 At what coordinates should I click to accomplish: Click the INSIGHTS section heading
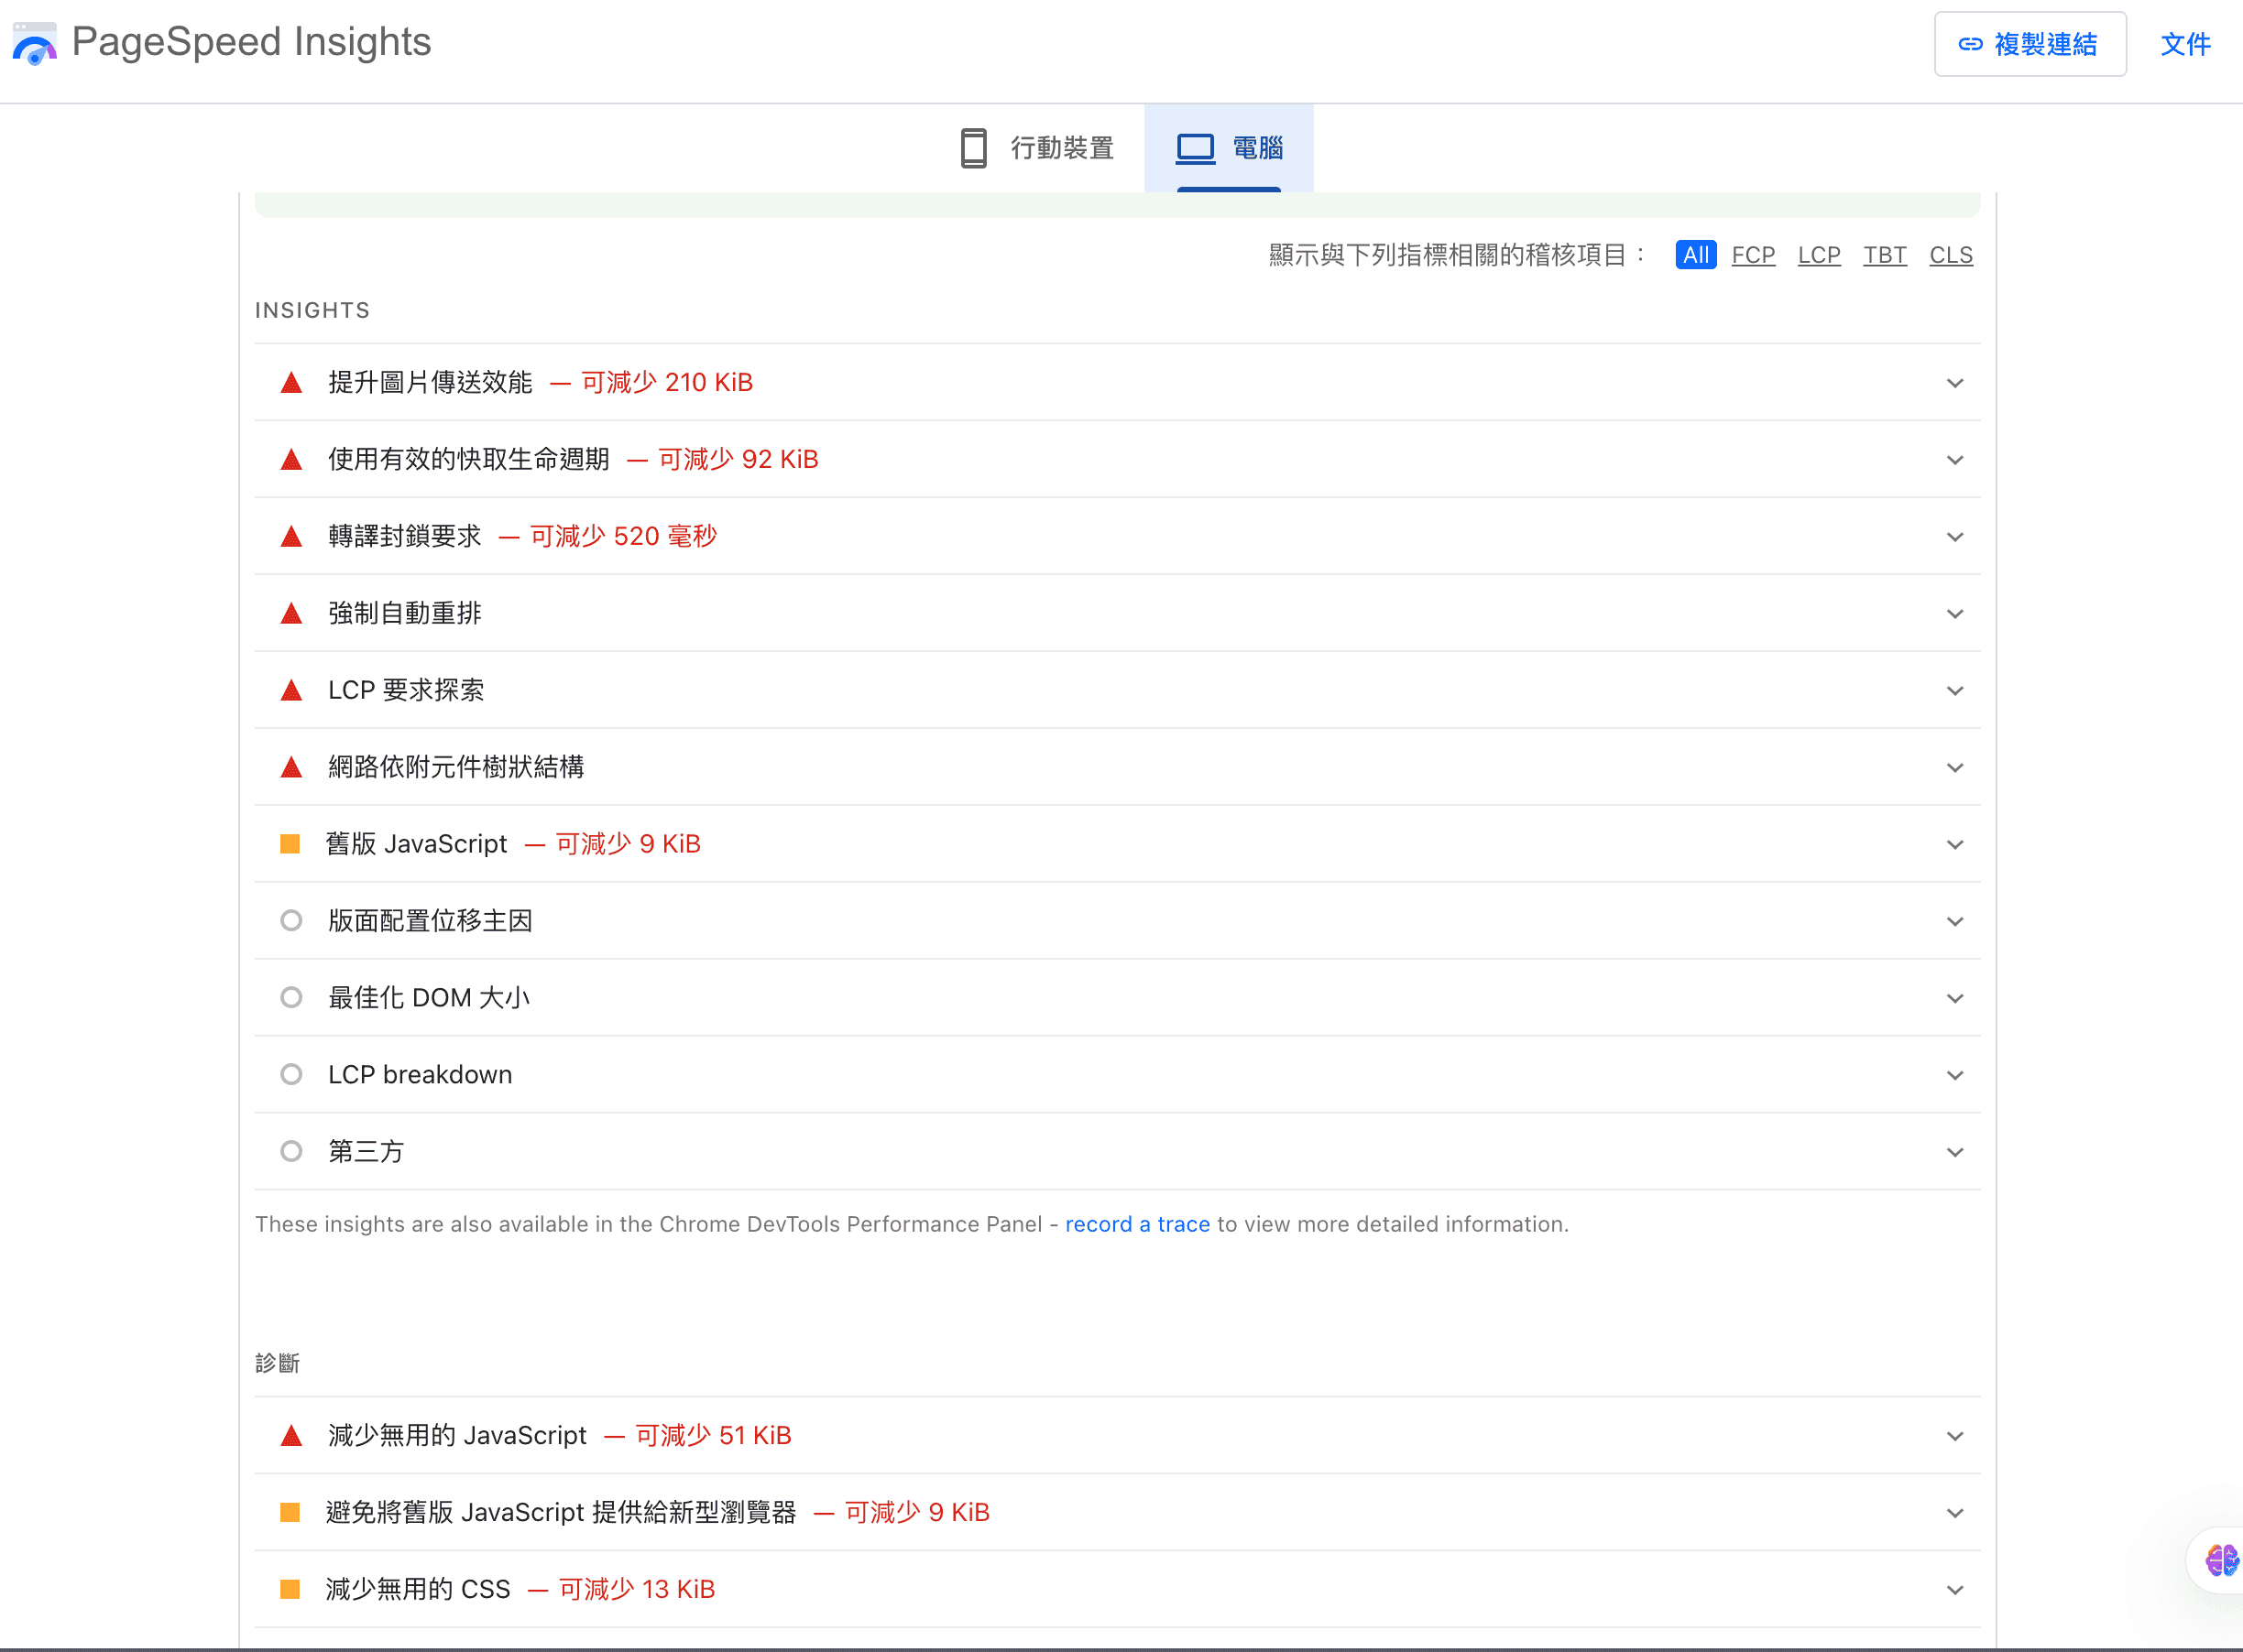point(312,311)
